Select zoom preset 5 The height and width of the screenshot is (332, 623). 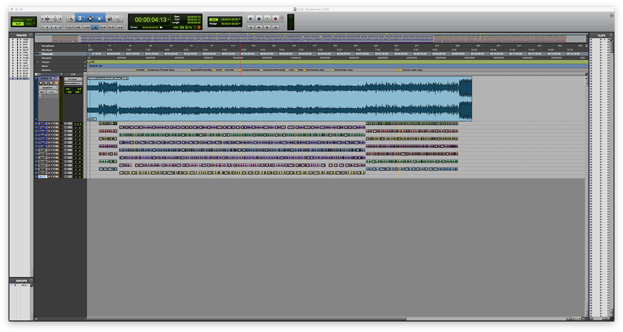tap(60, 27)
